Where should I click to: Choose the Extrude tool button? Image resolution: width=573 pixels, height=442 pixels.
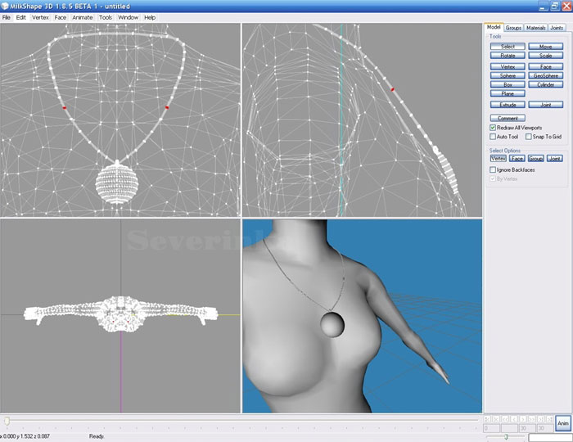click(x=508, y=105)
